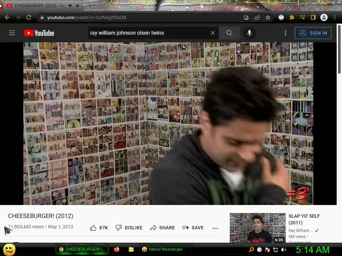Click the flag with red X tray icon

point(268,250)
